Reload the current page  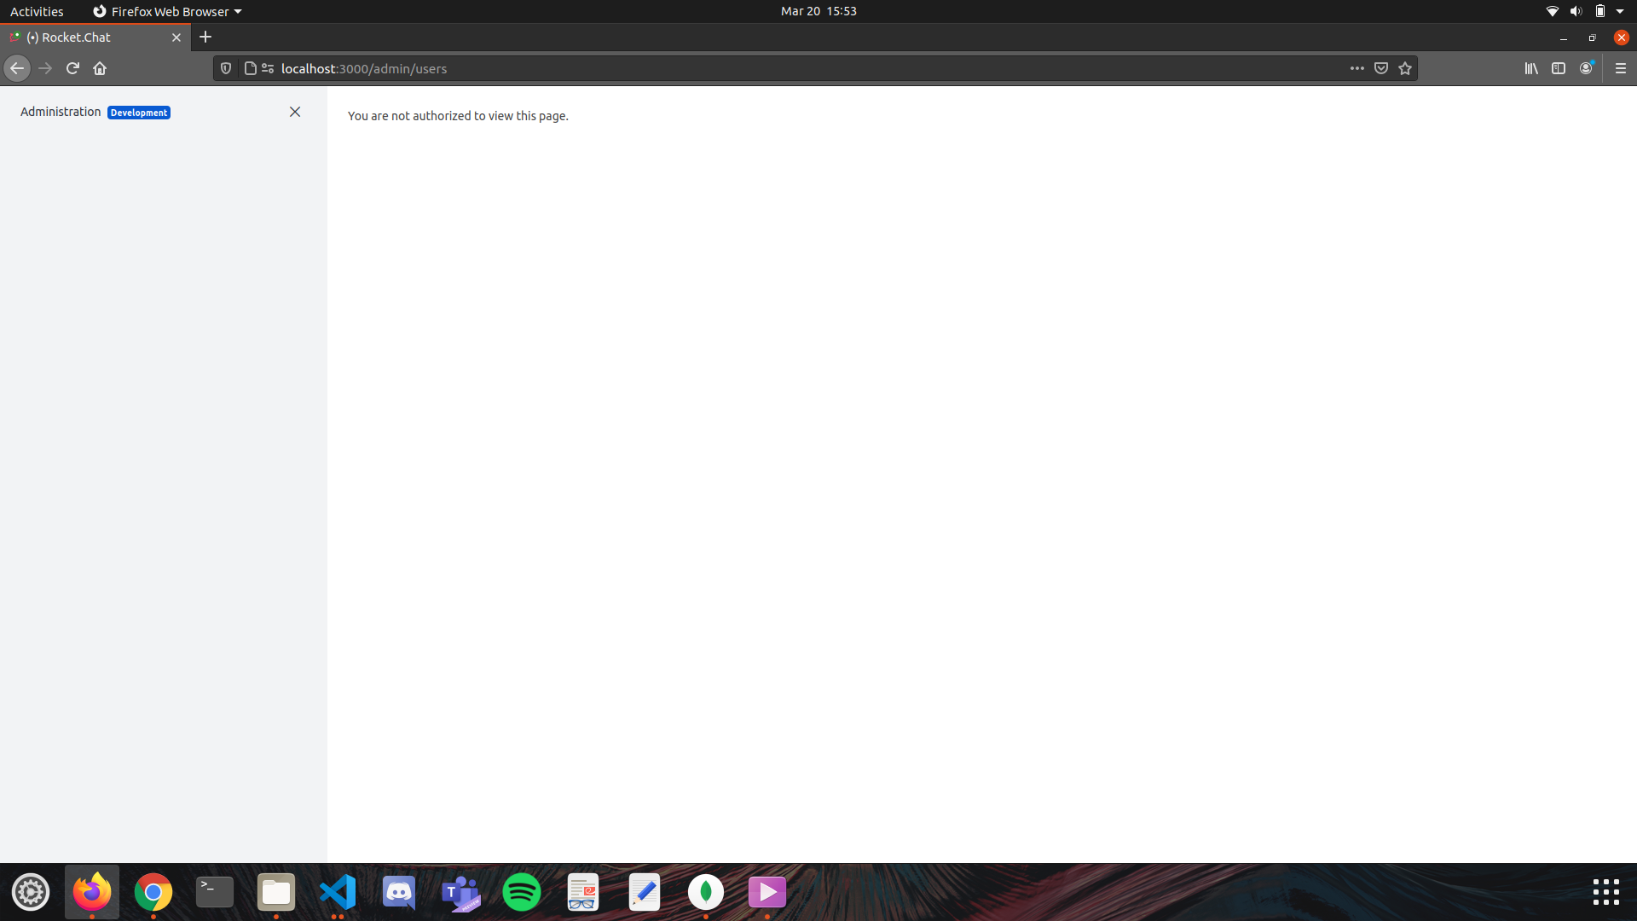tap(72, 68)
